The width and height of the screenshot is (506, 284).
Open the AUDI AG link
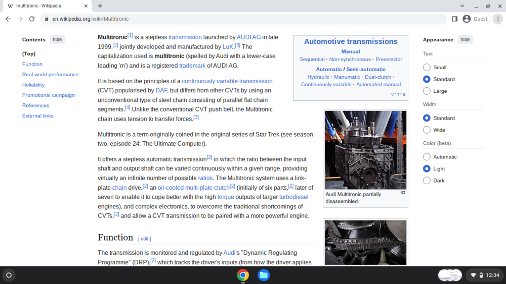[x=248, y=37]
